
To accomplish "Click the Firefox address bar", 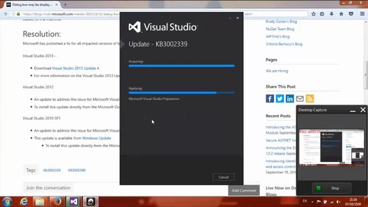I will (x=70, y=14).
